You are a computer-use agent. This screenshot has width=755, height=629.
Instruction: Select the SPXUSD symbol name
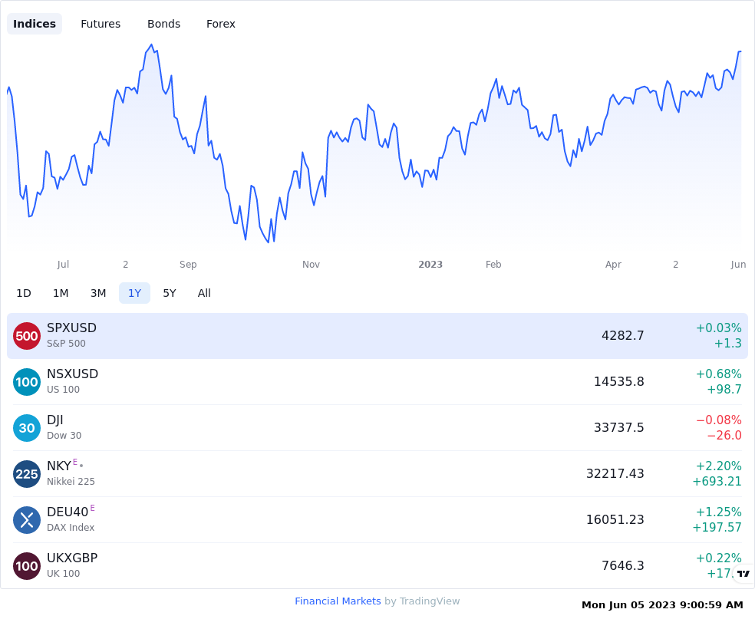72,328
